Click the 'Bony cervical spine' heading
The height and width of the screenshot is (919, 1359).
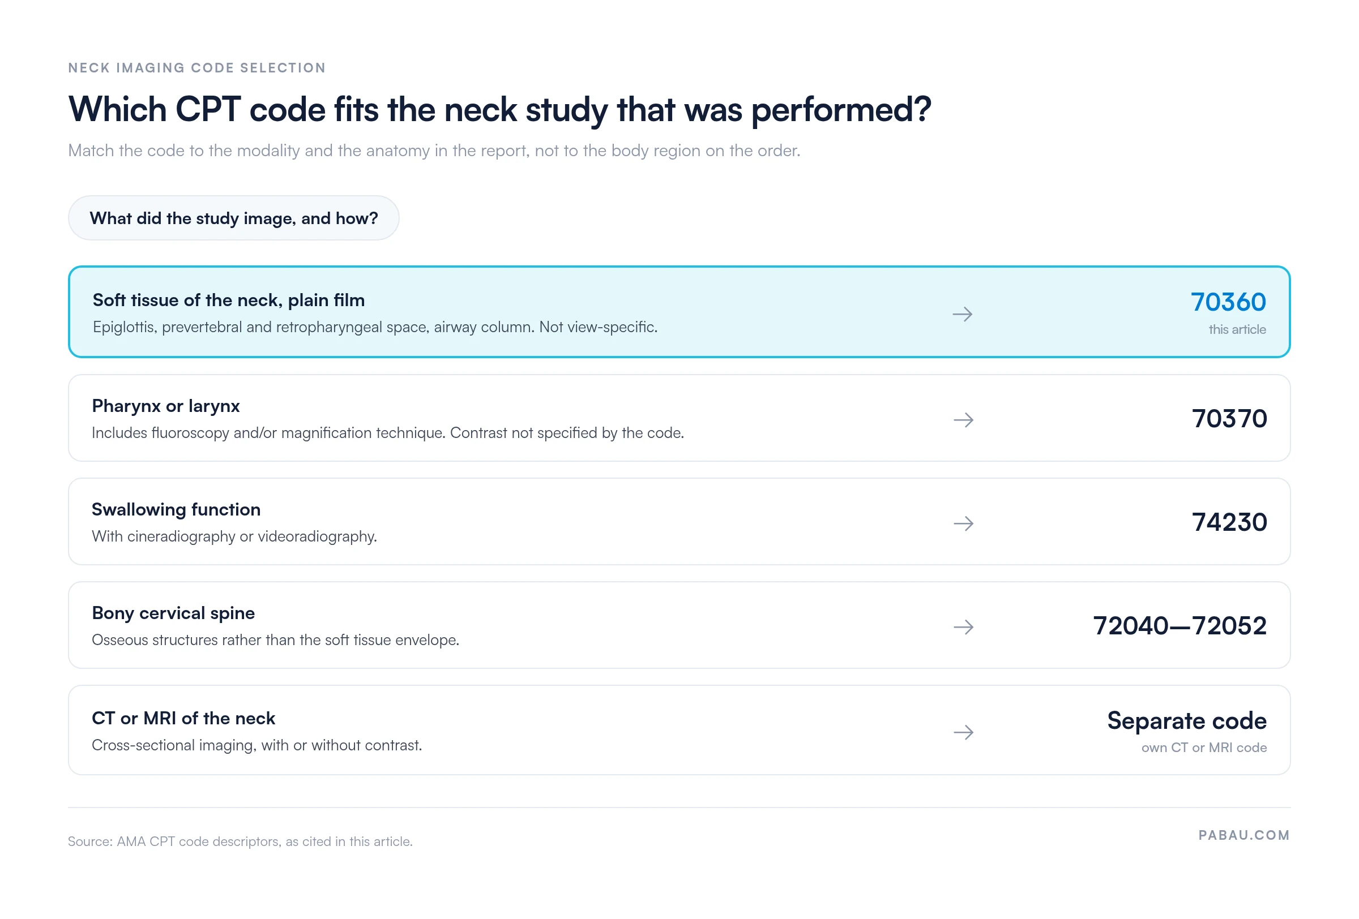pos(173,613)
